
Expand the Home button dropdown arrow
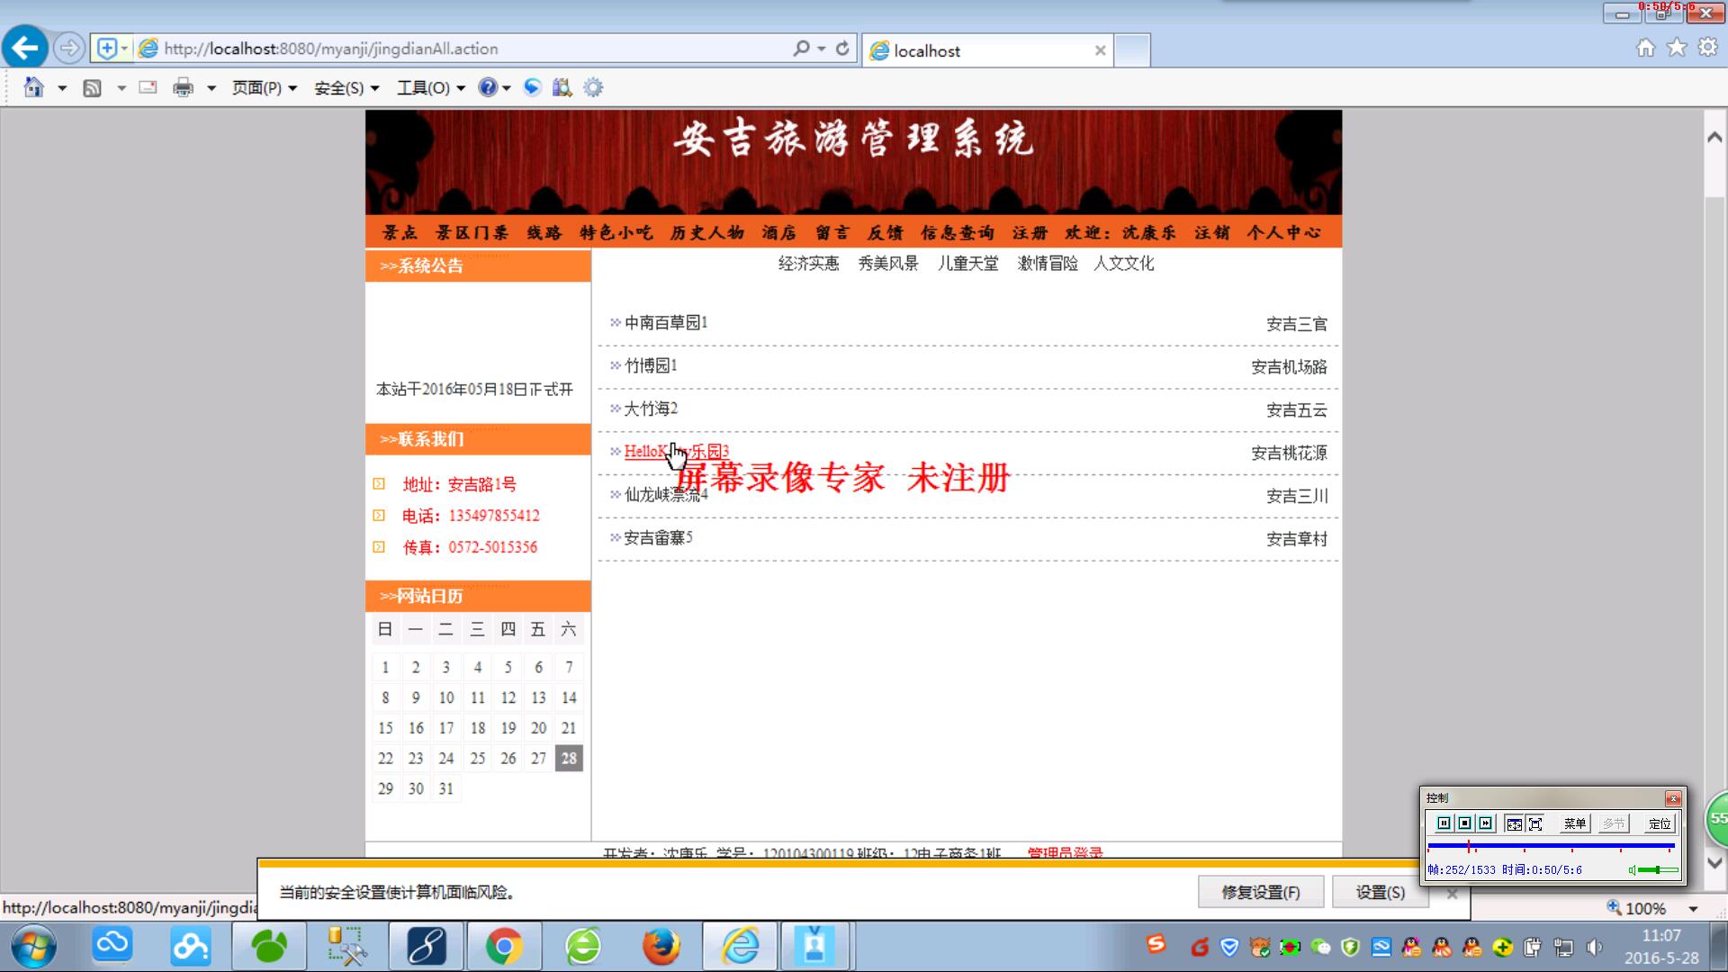point(62,88)
